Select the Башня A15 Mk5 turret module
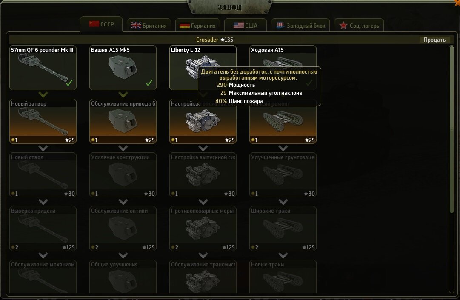 pos(123,68)
